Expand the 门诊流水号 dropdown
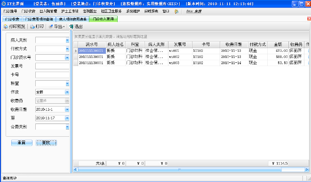Viewport: 311px width, 182px height. click(67, 58)
